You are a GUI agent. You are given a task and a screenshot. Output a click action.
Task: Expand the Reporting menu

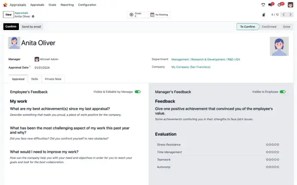[x=67, y=5]
